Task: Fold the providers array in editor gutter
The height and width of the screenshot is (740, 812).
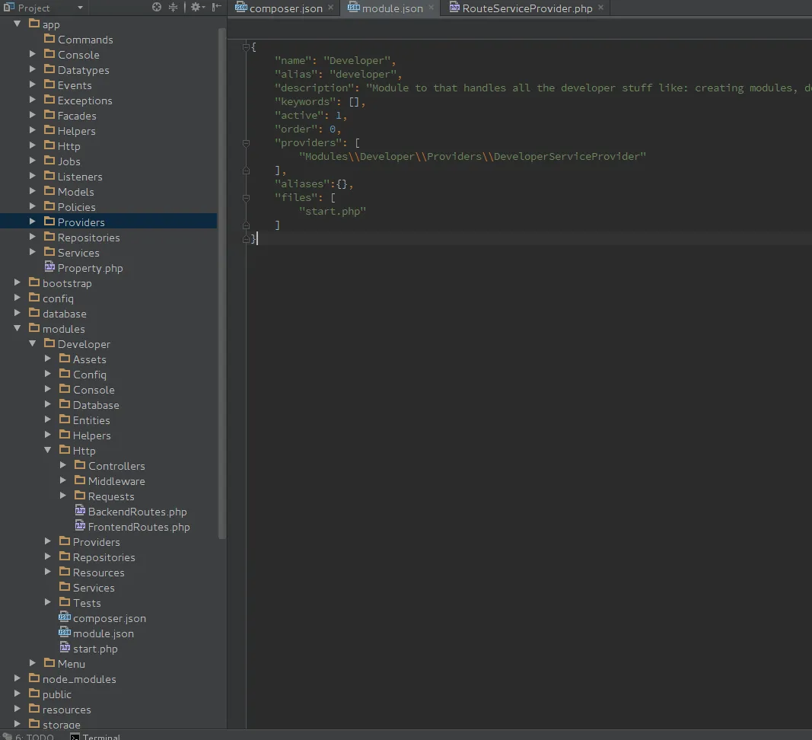Action: pyautogui.click(x=246, y=143)
